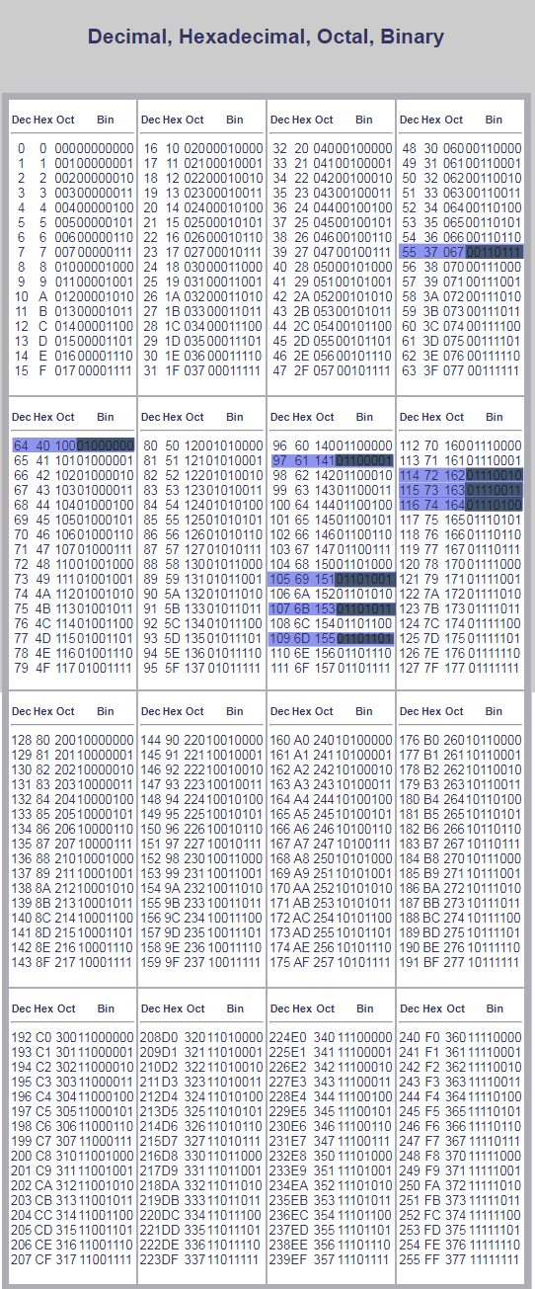Select the row for decimal 90

[x=202, y=594]
